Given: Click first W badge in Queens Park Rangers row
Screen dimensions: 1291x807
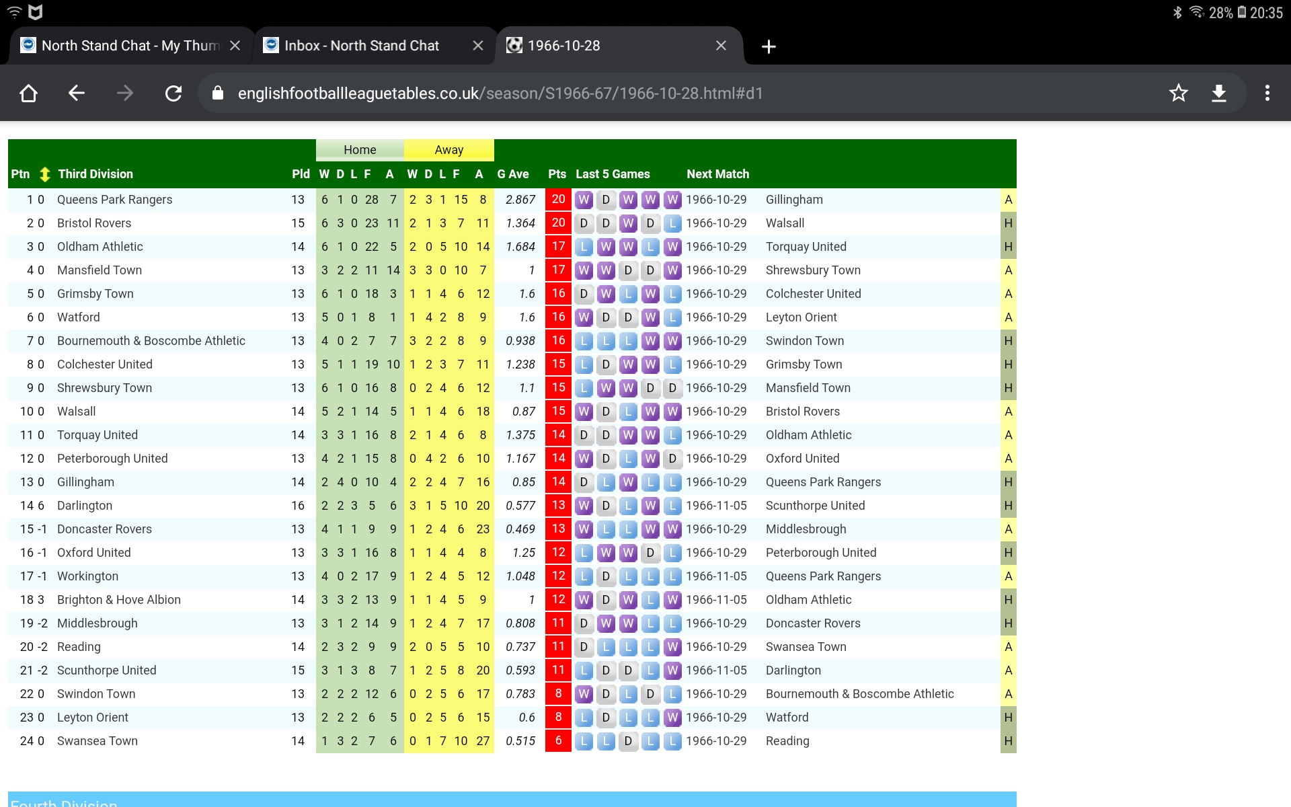Looking at the screenshot, I should [x=584, y=200].
